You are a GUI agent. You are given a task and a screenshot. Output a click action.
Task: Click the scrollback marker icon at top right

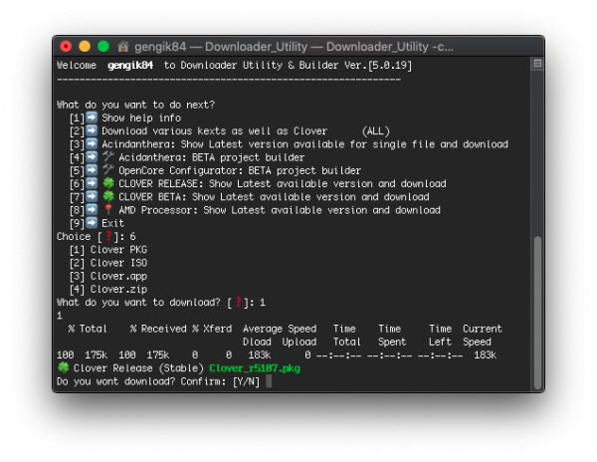(x=537, y=63)
